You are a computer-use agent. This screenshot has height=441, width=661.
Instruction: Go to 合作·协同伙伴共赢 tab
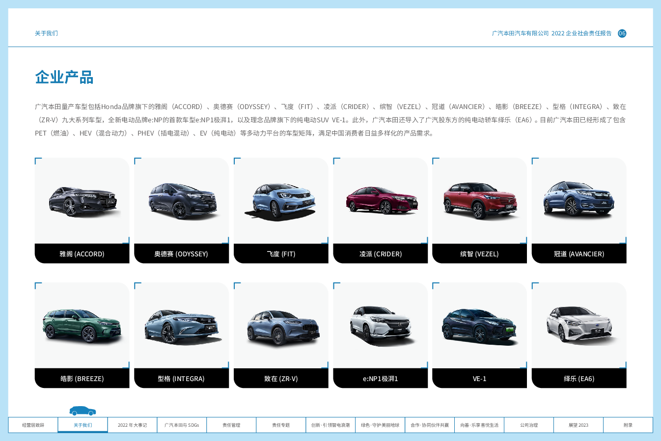coord(430,425)
